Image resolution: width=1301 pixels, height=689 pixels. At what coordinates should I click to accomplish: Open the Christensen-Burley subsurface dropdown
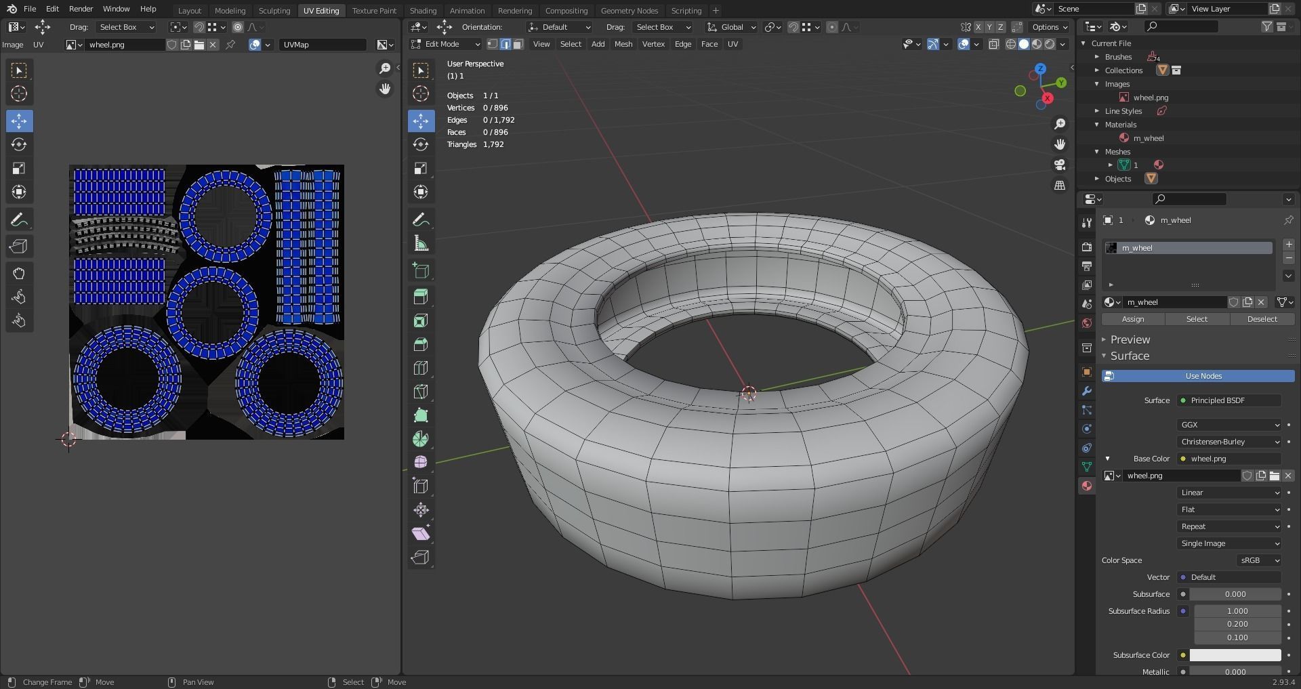[1229, 442]
